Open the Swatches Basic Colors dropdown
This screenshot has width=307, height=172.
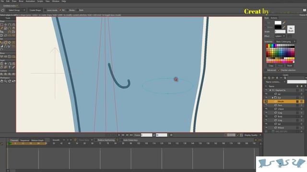285,42
